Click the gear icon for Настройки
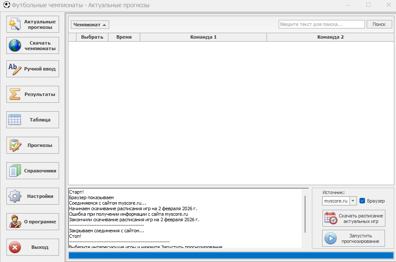The height and width of the screenshot is (262, 396). [x=15, y=196]
